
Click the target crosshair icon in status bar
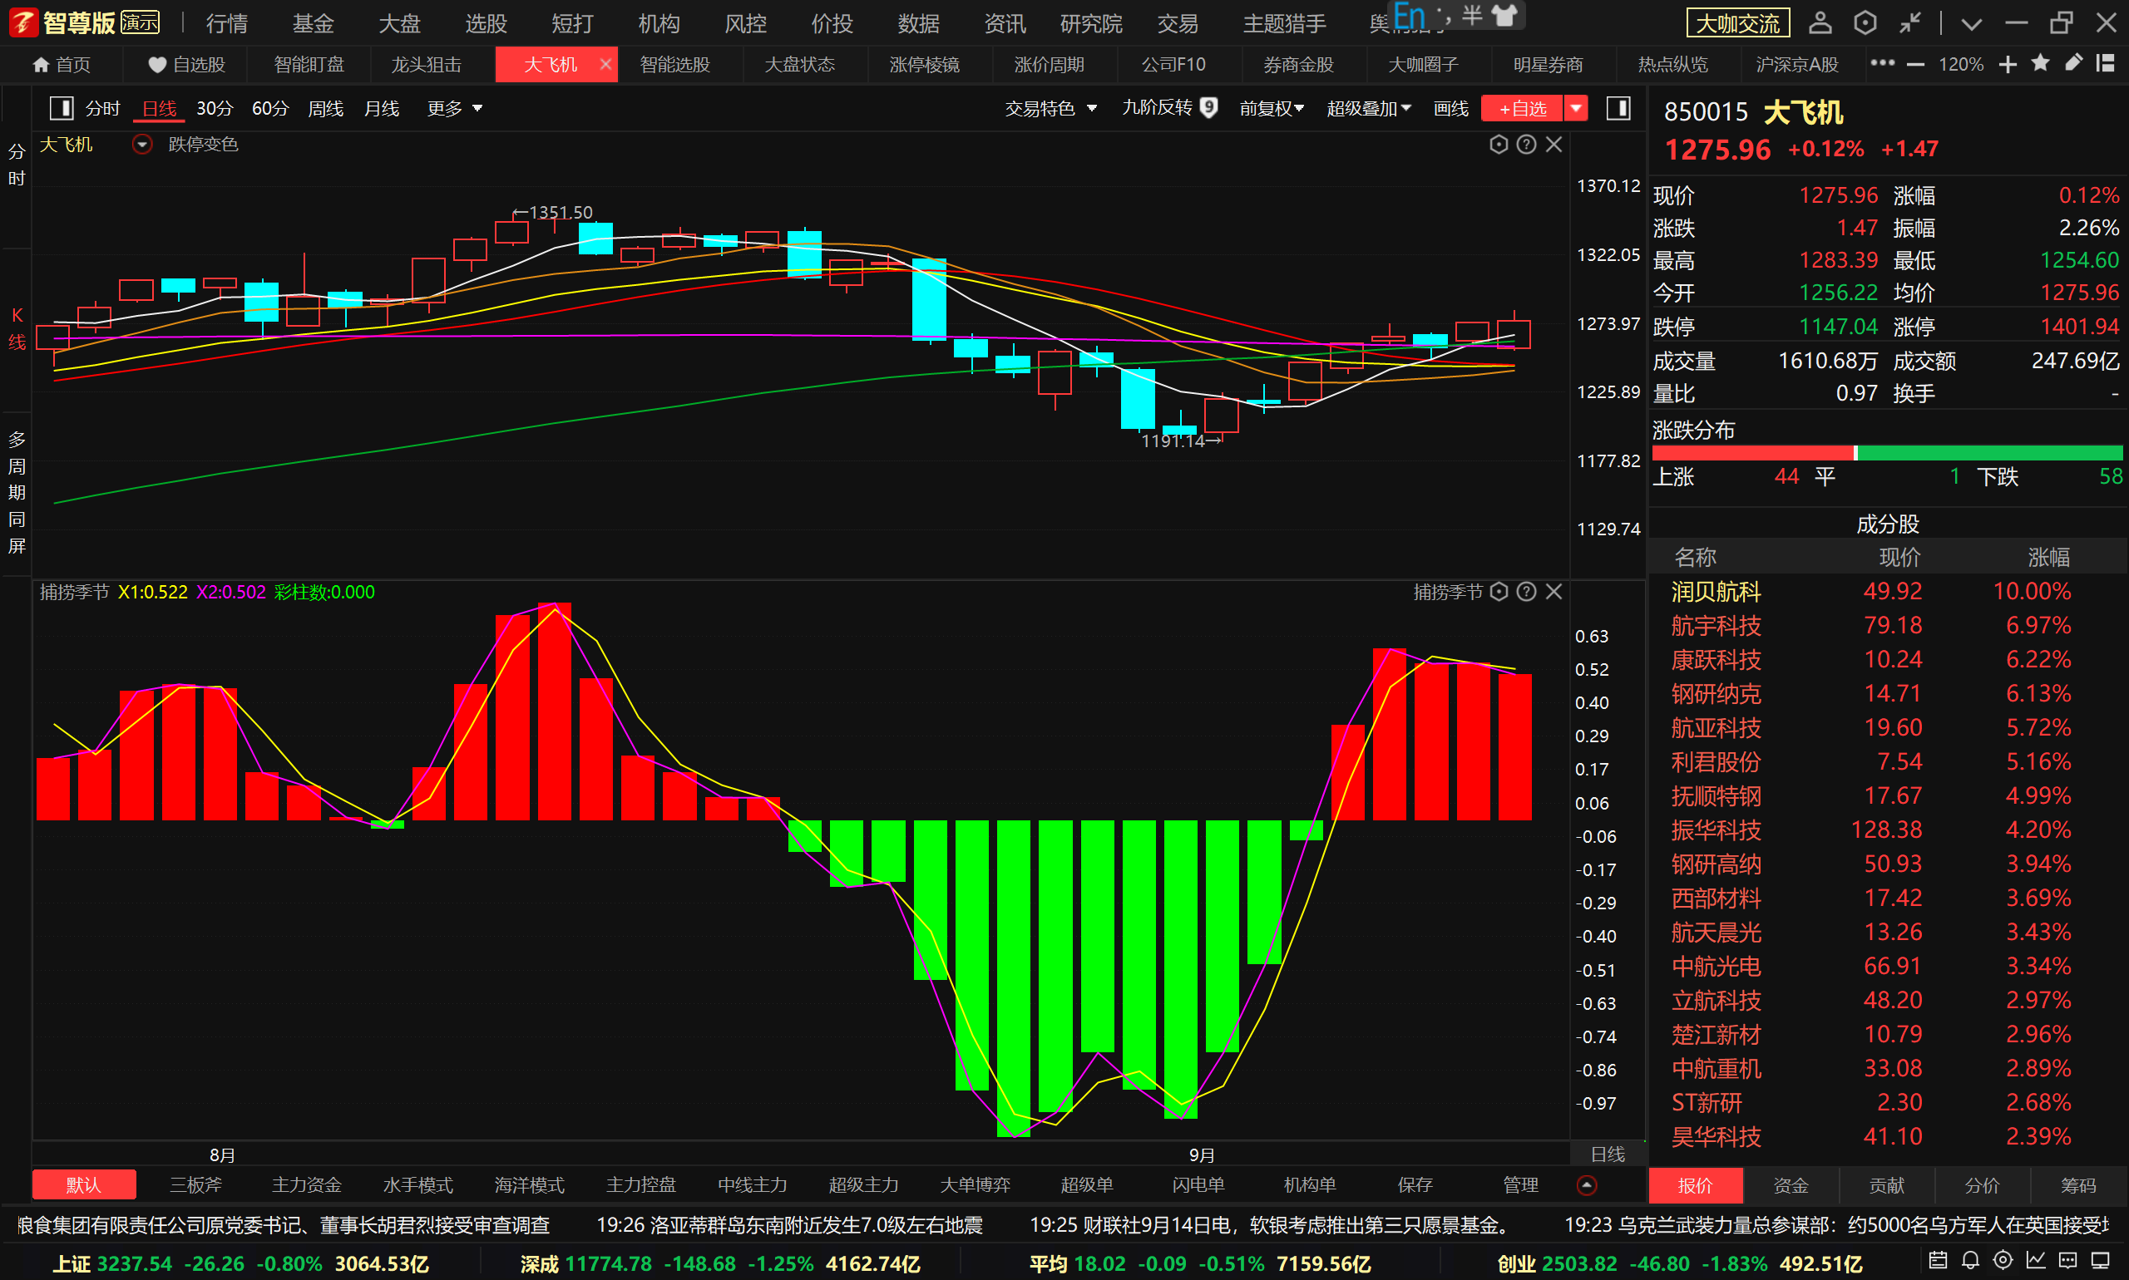click(x=2003, y=1260)
